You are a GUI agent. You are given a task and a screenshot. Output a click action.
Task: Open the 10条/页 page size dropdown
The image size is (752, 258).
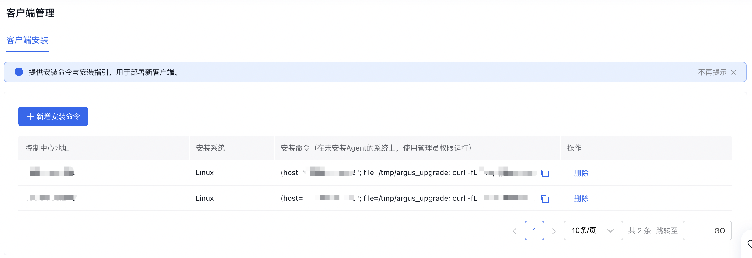(593, 230)
